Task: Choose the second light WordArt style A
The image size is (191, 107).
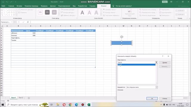Action: tap(89, 12)
